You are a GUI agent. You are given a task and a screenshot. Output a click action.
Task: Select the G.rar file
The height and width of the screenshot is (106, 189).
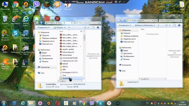(x=63, y=75)
